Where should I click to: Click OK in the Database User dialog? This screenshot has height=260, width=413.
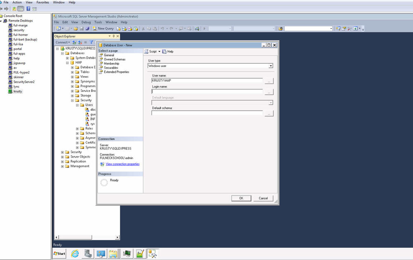coord(241,198)
